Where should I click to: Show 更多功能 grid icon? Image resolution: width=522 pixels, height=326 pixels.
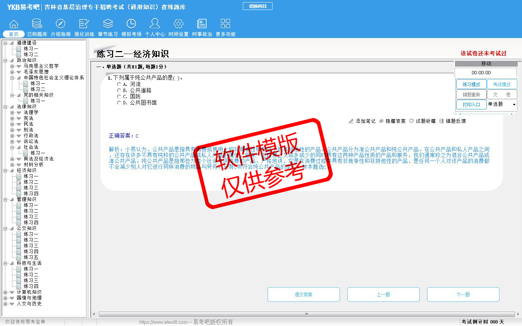tap(225, 24)
